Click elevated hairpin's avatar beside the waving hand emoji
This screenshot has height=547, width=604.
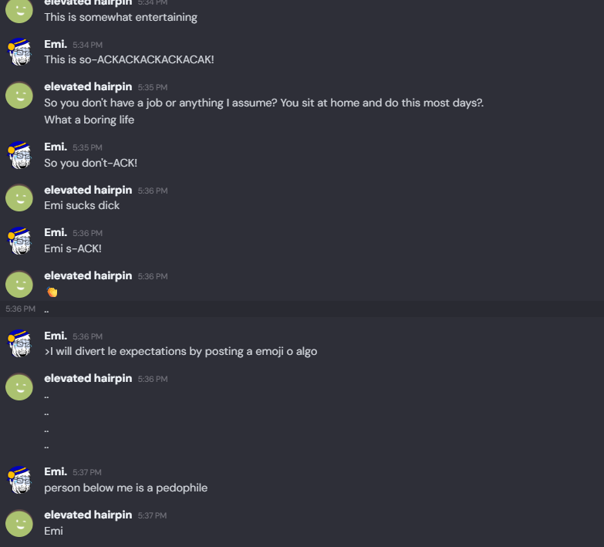pyautogui.click(x=19, y=283)
